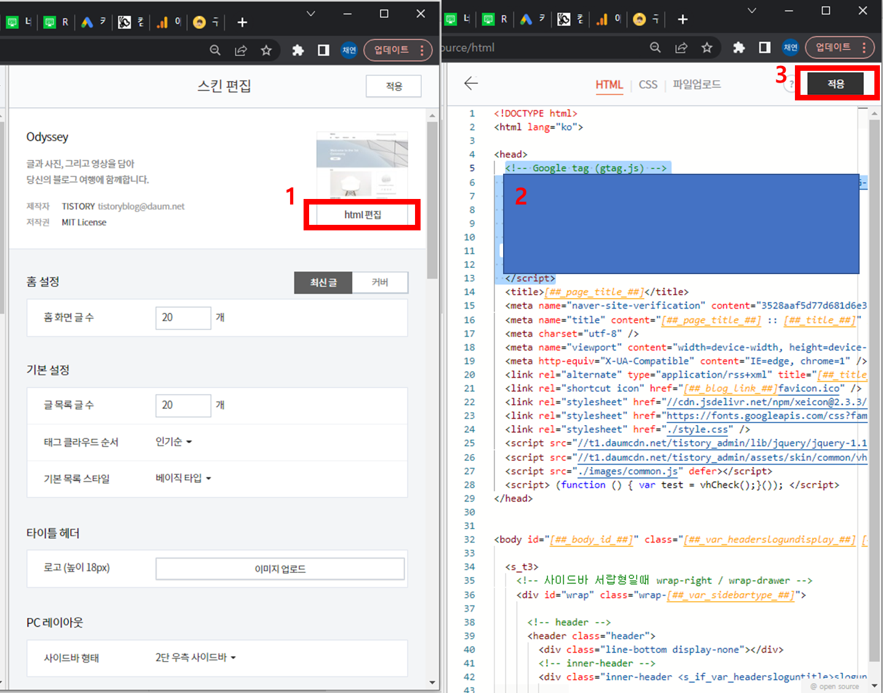Image resolution: width=883 pixels, height=693 pixels.
Task: Click the zoom magnifier icon in right window
Action: pyautogui.click(x=655, y=47)
